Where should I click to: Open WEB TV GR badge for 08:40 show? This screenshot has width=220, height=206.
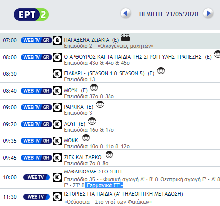coord(37,91)
